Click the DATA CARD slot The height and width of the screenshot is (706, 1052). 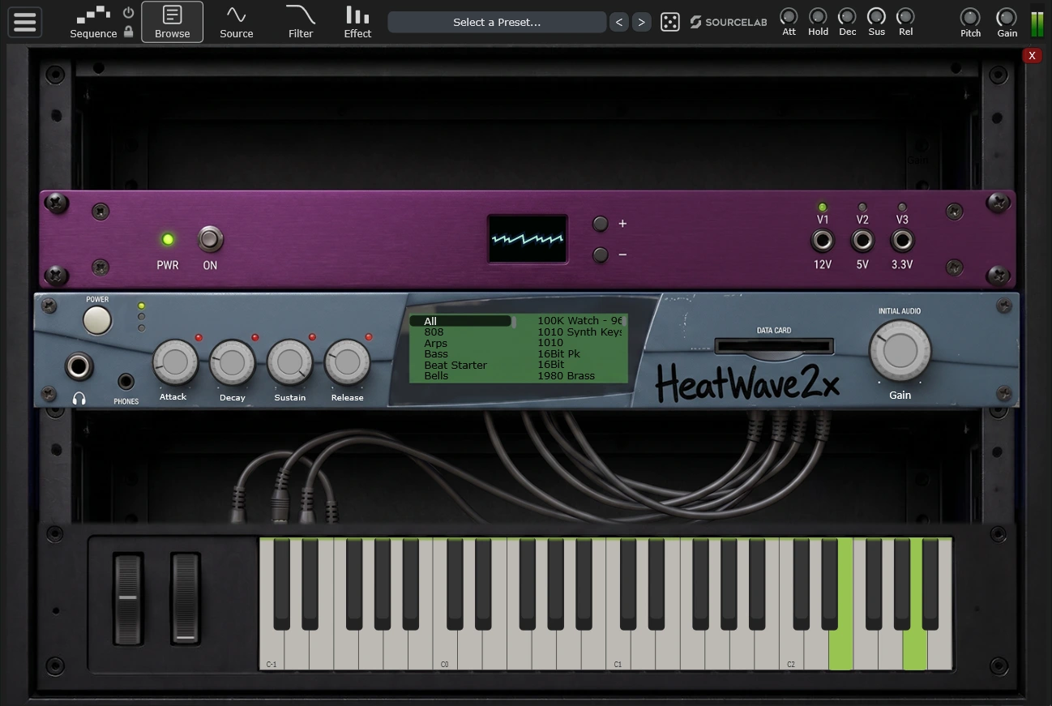pyautogui.click(x=774, y=347)
